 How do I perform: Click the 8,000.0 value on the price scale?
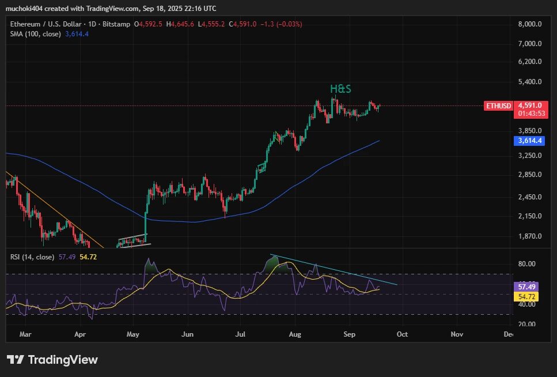point(529,25)
